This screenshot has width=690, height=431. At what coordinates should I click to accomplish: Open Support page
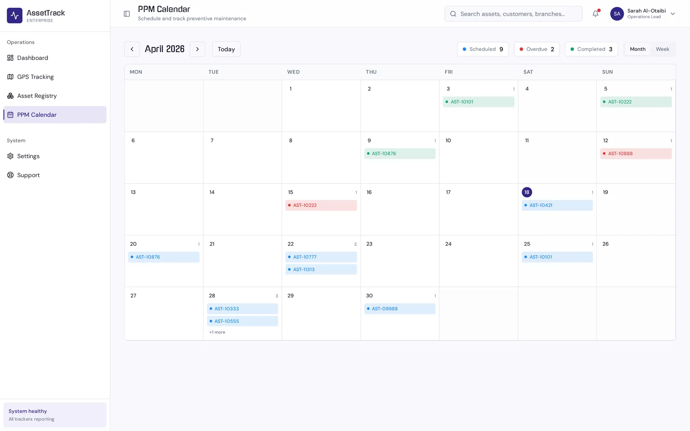(55, 175)
